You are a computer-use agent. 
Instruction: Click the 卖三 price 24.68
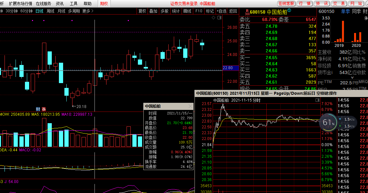click(x=272, y=38)
